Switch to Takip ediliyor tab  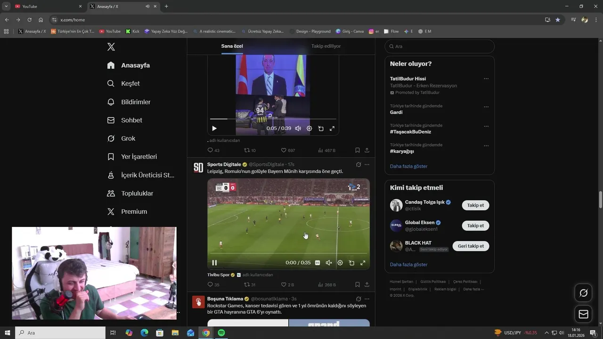326,46
